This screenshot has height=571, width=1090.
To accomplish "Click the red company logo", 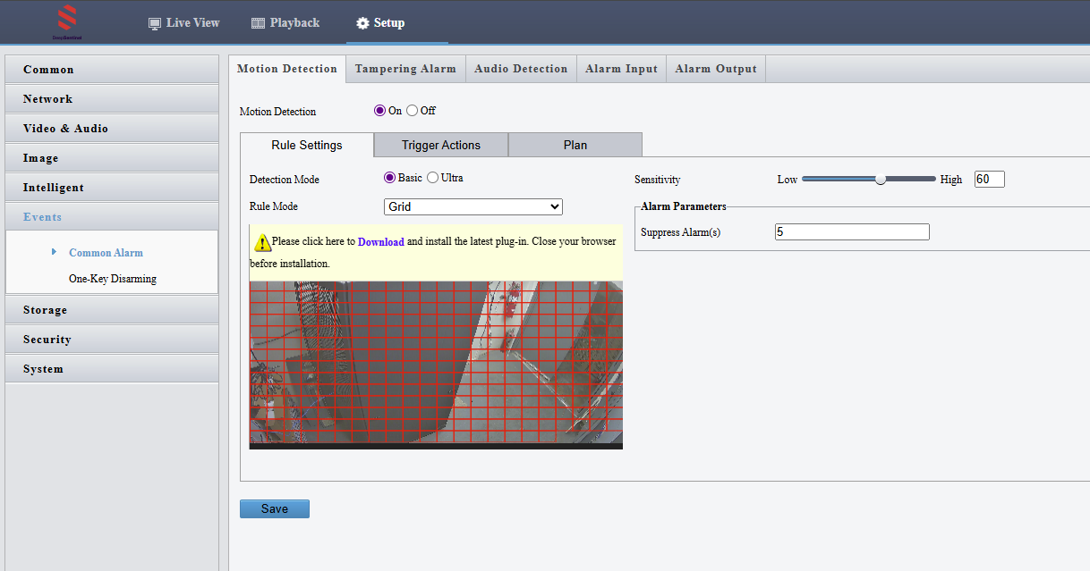I will pyautogui.click(x=67, y=20).
